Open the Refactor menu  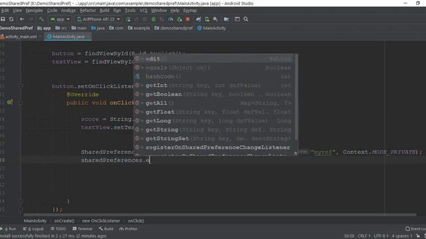pos(88,11)
